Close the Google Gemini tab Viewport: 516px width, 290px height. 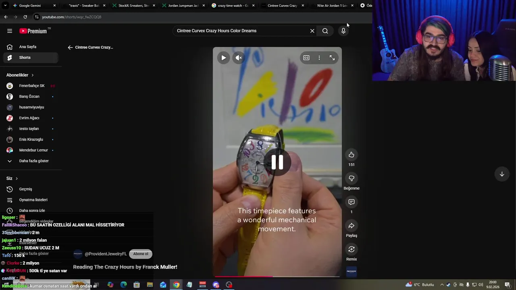54,6
